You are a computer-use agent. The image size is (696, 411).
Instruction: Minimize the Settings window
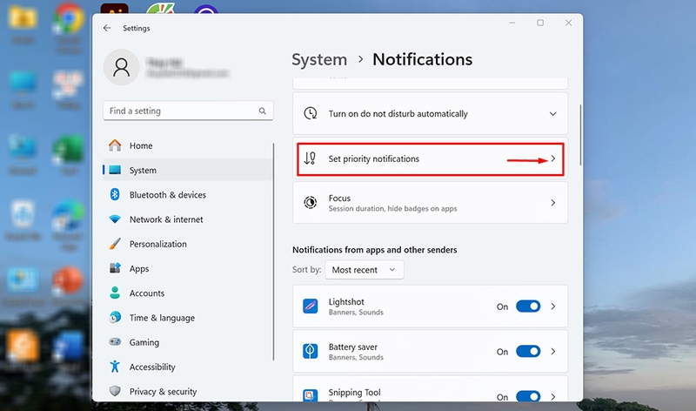point(512,23)
